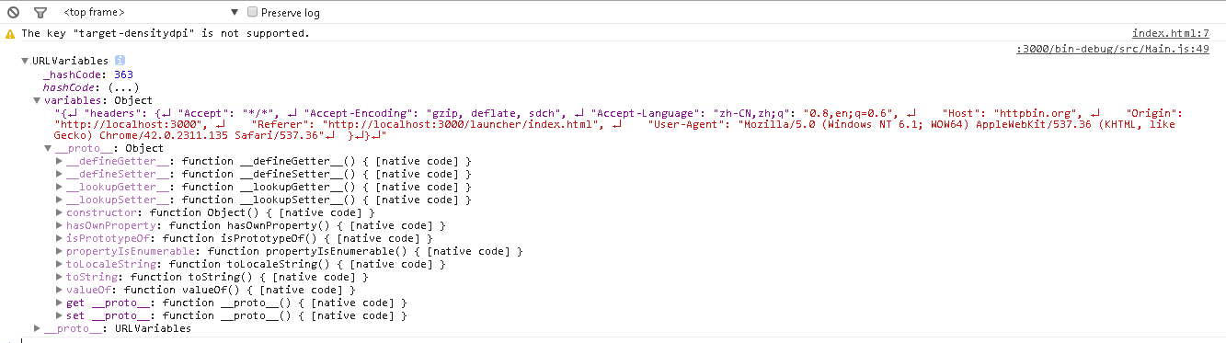Viewport: 1226px width, 343px height.
Task: Collapse the __proto__: Object node
Action: coord(49,148)
